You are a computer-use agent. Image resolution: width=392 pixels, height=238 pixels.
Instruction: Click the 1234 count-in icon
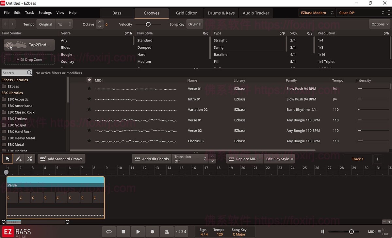[x=182, y=231]
